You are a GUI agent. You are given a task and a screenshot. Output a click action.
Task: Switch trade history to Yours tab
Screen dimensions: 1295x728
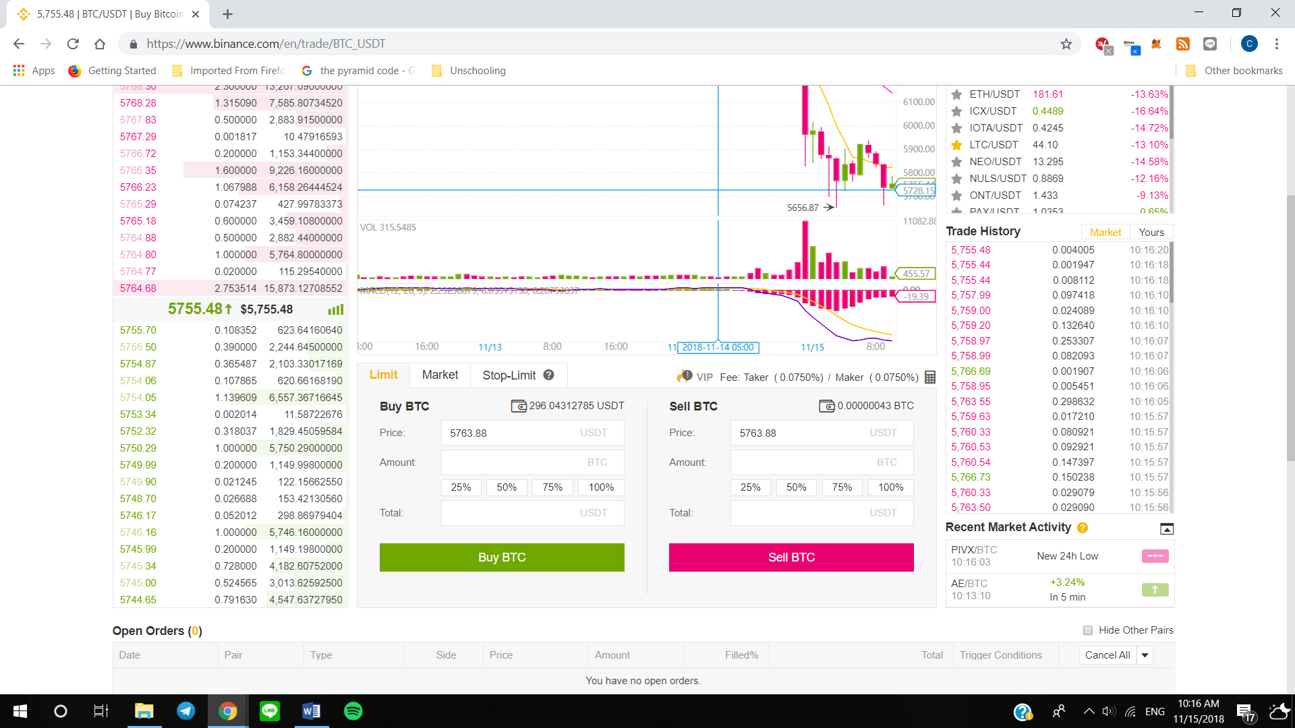click(1151, 232)
